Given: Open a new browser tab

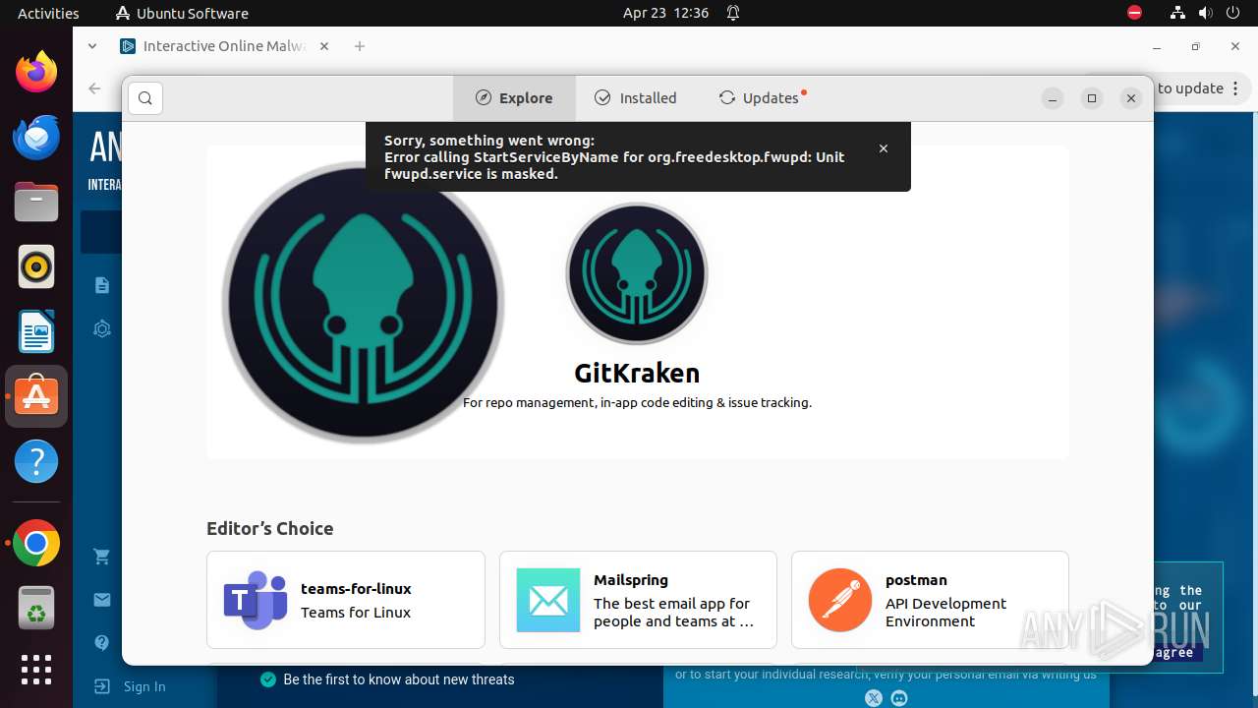Looking at the screenshot, I should [360, 46].
